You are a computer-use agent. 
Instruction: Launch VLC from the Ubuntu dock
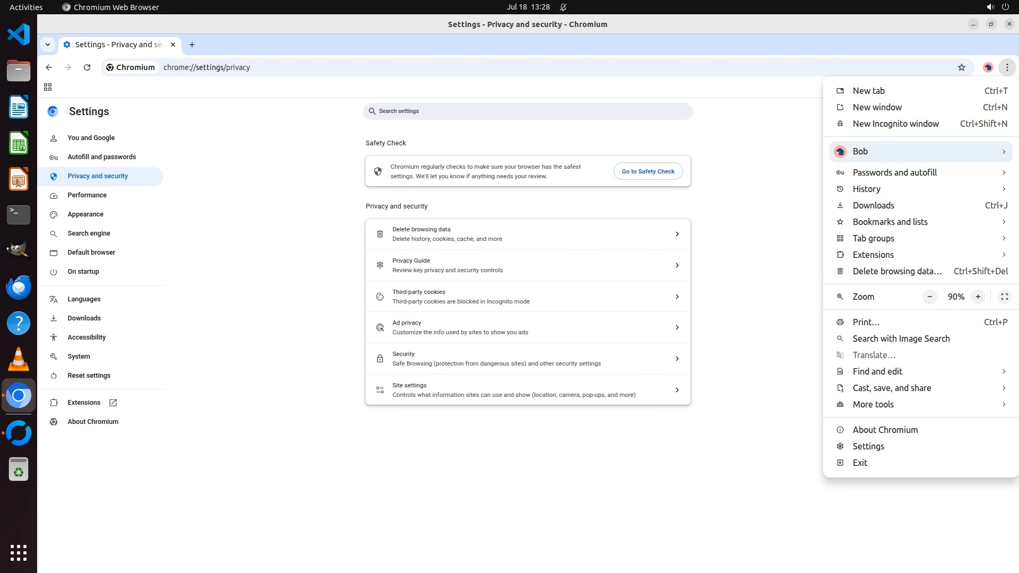(x=19, y=360)
